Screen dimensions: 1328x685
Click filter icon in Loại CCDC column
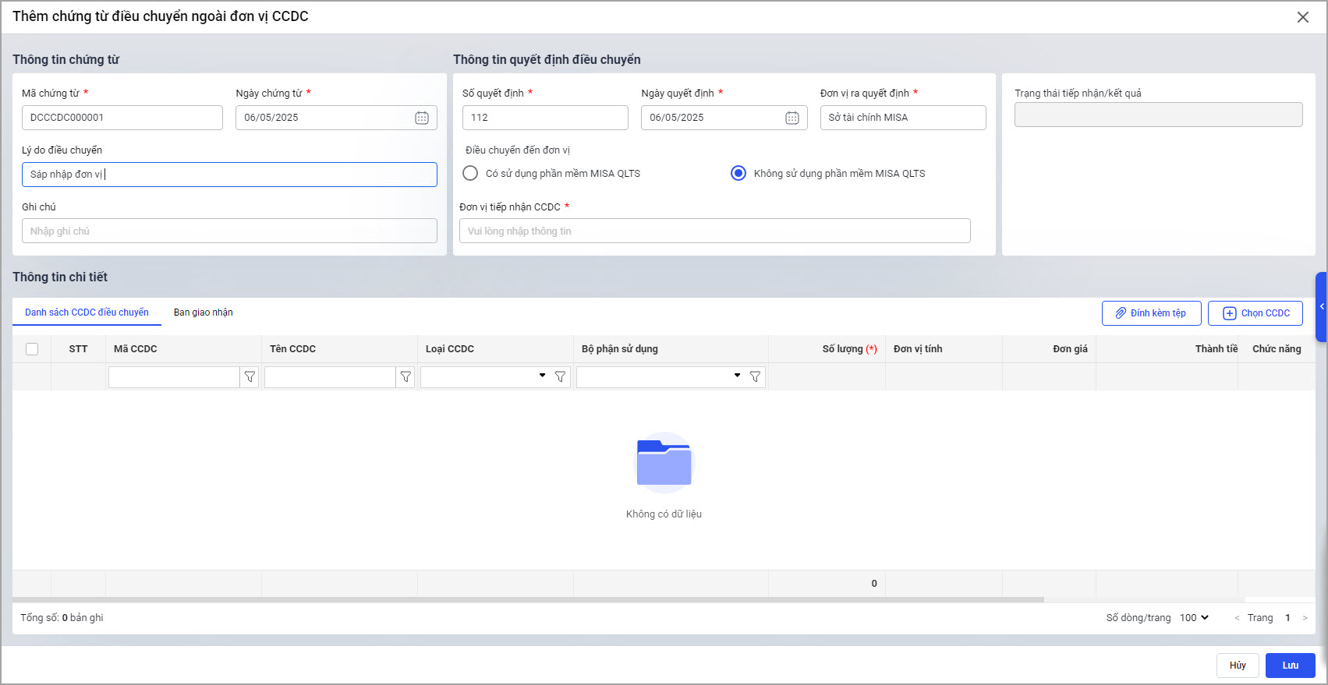(x=560, y=377)
